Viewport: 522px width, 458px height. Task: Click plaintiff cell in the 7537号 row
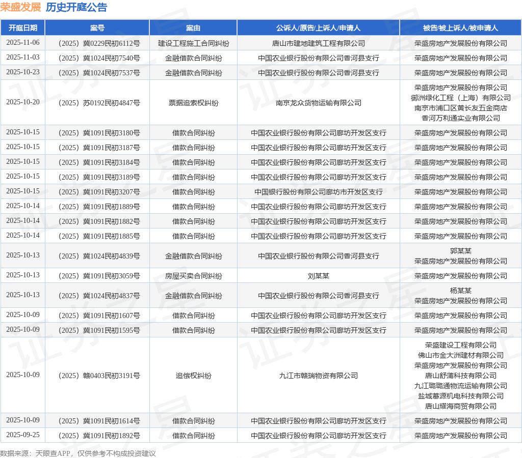click(x=318, y=73)
